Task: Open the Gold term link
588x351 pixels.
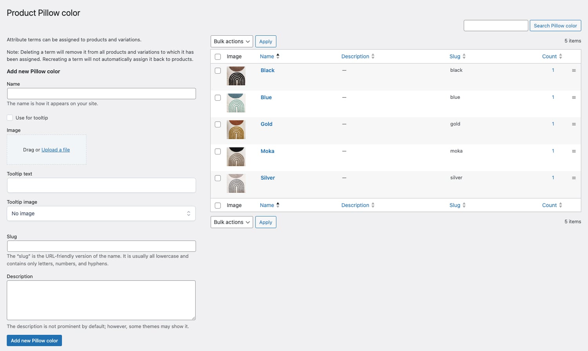Action: pos(267,124)
